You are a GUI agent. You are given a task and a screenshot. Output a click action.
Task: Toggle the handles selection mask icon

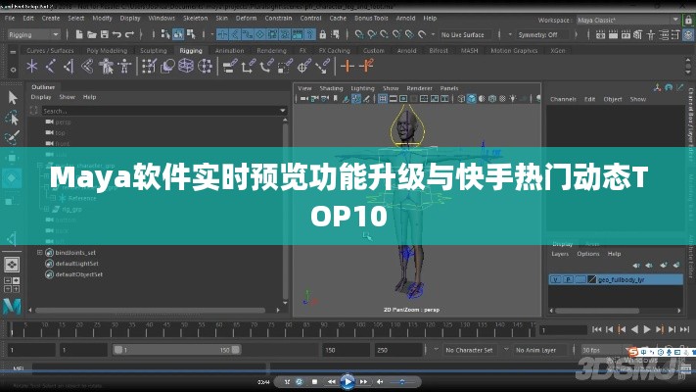[x=222, y=34]
